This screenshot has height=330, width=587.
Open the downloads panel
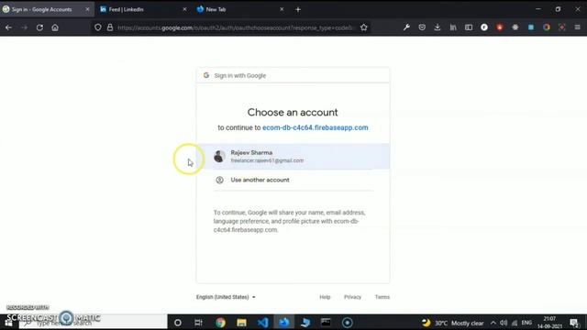[437, 27]
